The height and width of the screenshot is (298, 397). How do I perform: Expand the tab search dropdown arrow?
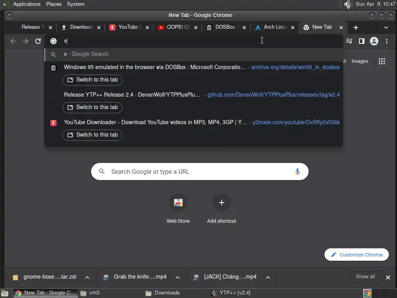click(386, 28)
